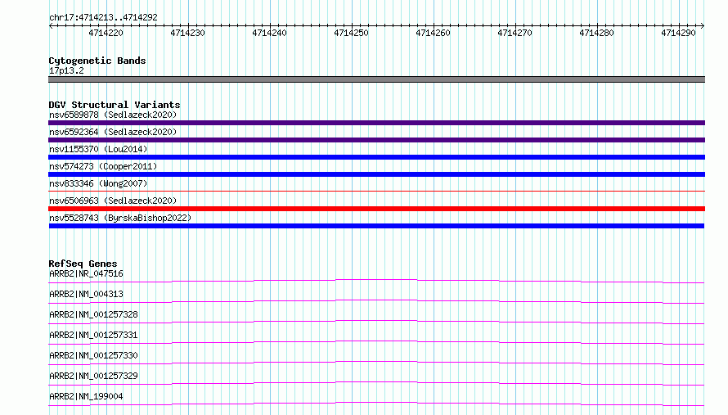
Task: Click the magenta intron line of NR_047516
Action: click(376, 280)
